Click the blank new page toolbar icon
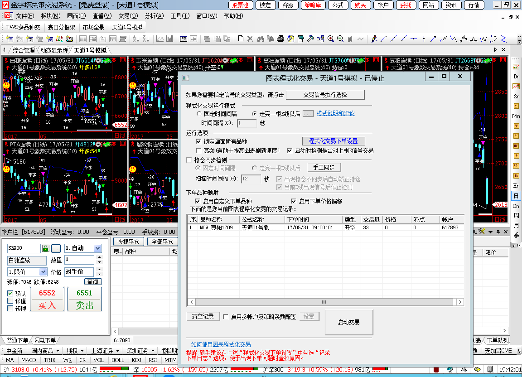 coord(241,39)
